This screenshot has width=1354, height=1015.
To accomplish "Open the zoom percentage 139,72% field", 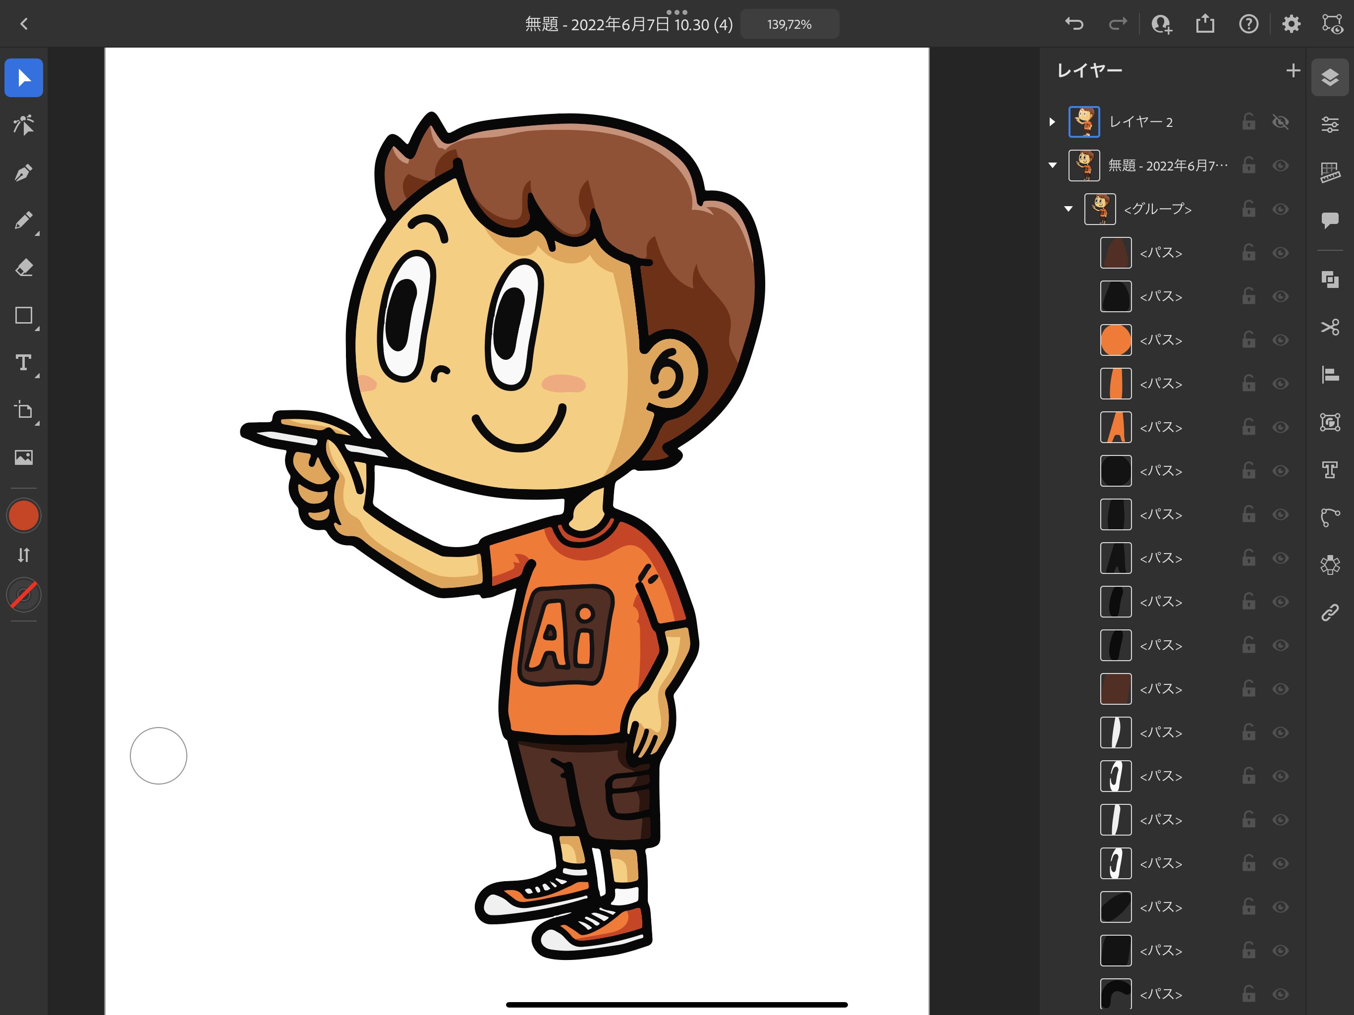I will 789,24.
